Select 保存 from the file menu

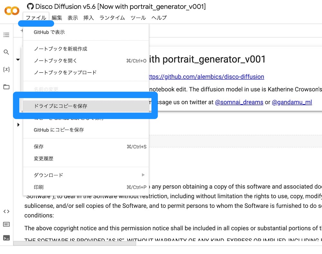click(x=86, y=147)
